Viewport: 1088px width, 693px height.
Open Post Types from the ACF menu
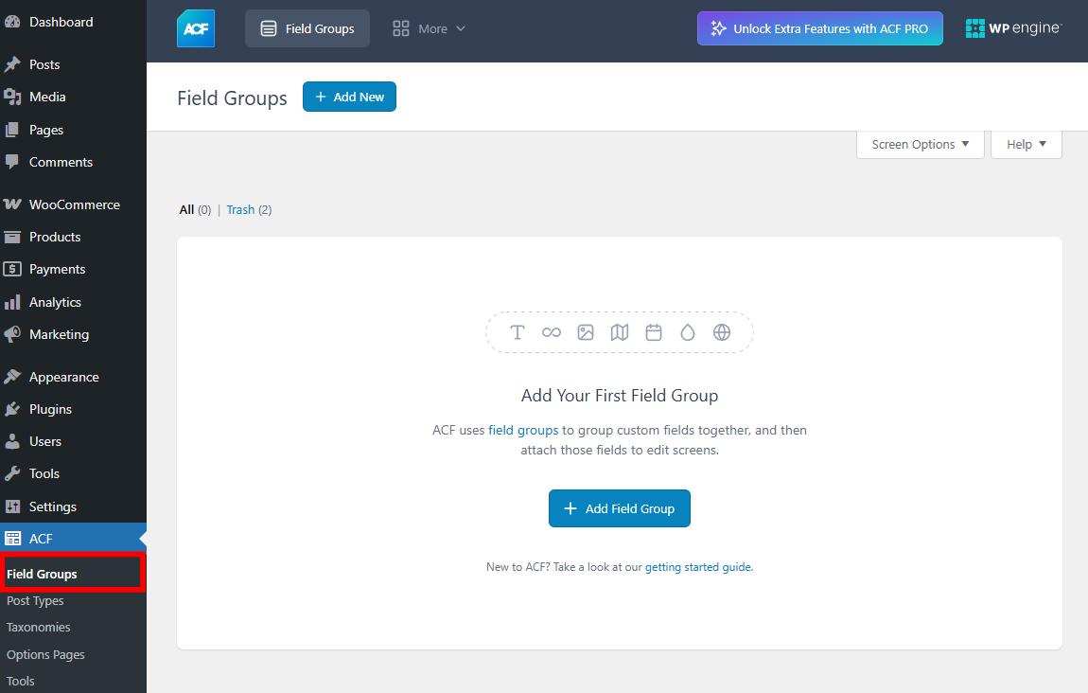(x=35, y=600)
